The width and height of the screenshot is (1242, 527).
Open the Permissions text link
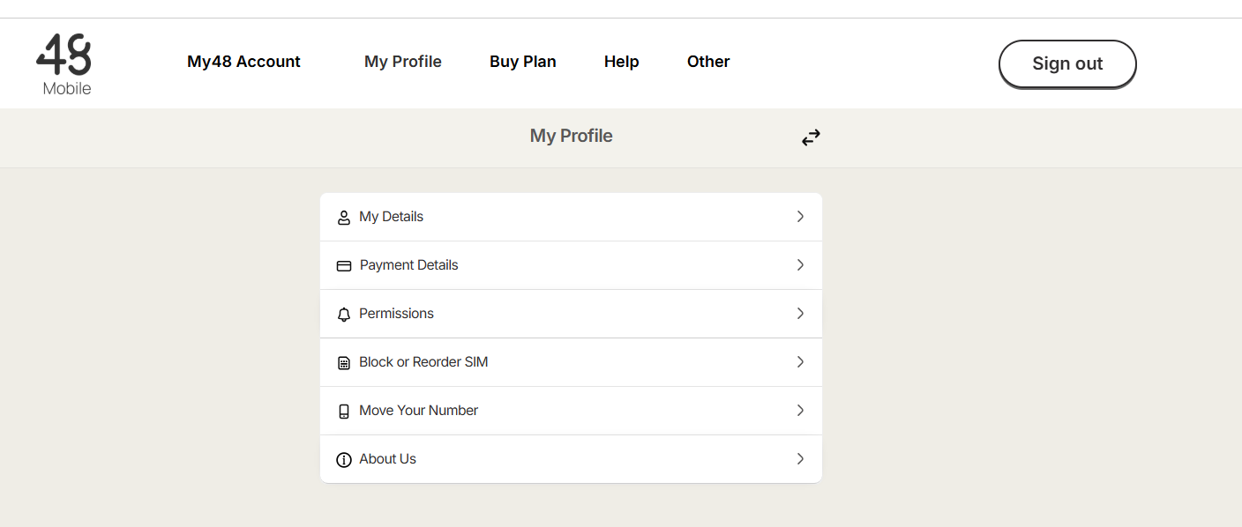point(396,314)
